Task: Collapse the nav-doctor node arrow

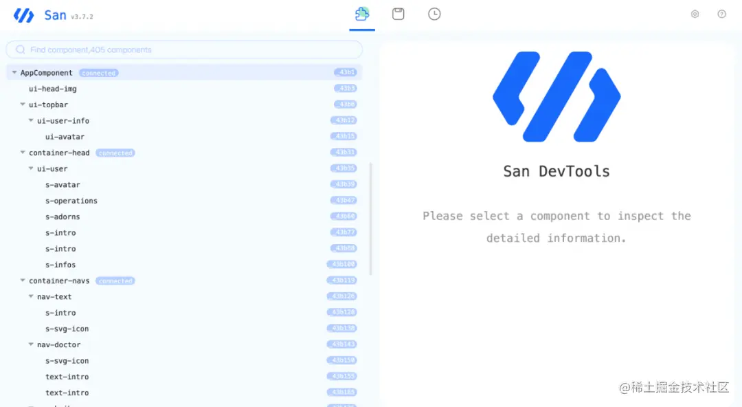Action: pos(31,344)
